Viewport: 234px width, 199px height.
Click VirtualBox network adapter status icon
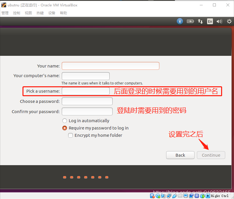coord(169,196)
